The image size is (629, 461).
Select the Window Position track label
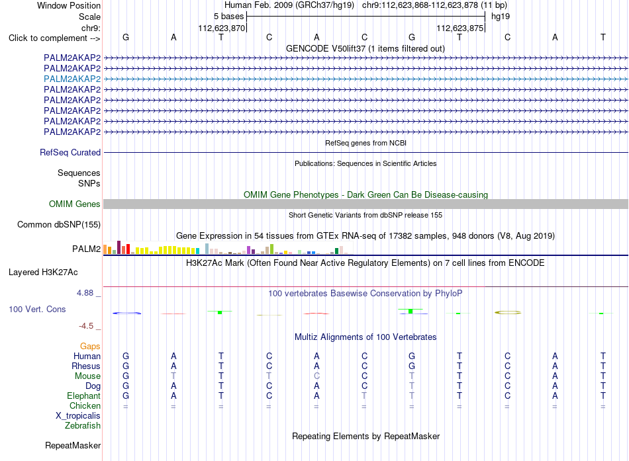[69, 5]
